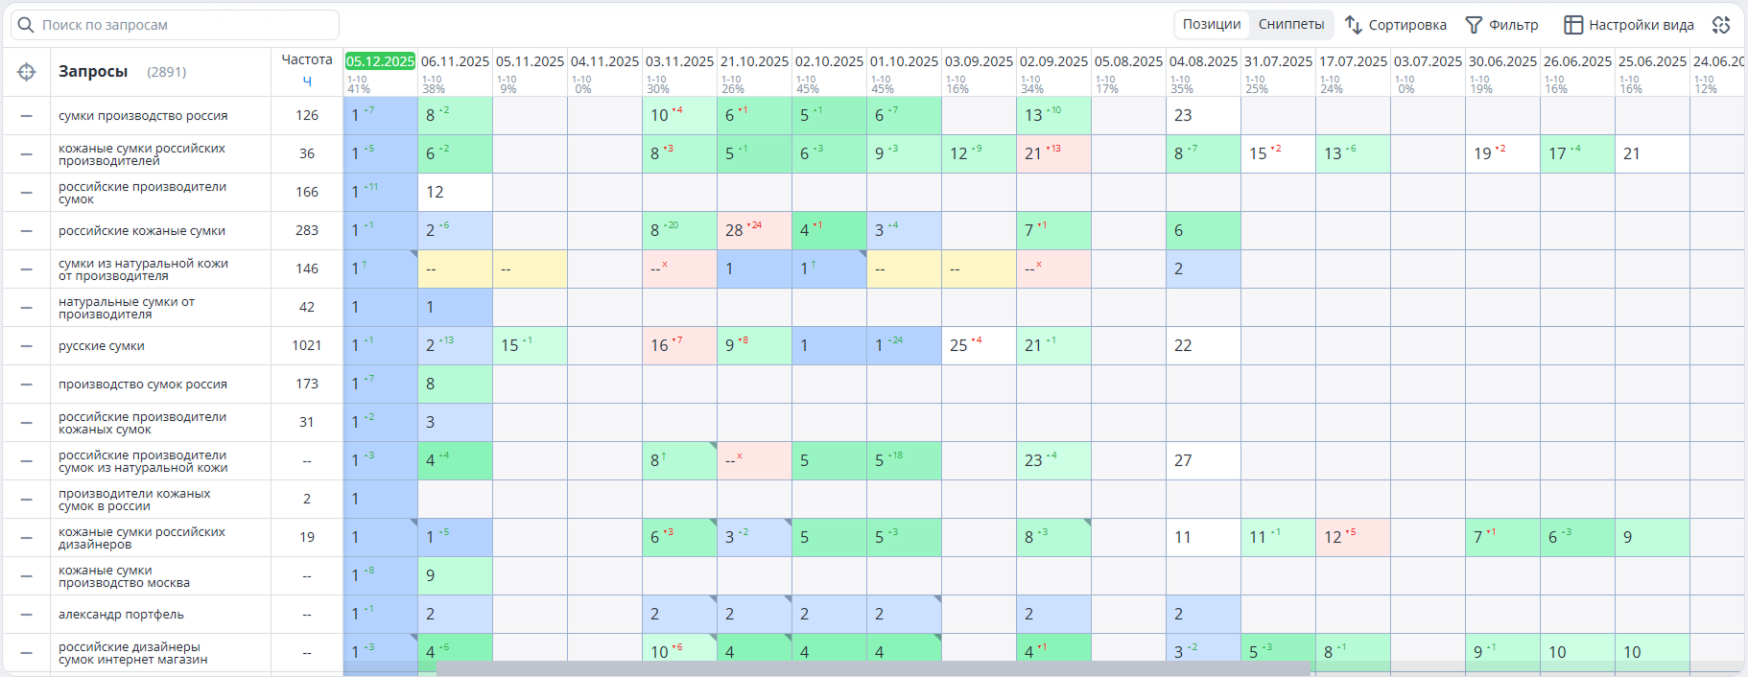1748x677 pixels.
Task: Click position 23 under 04.08.2025 for 'сумки производство россия'
Action: coord(1203,115)
